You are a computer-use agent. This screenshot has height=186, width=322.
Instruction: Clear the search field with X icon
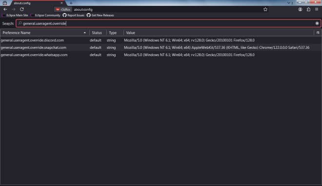coord(317,23)
